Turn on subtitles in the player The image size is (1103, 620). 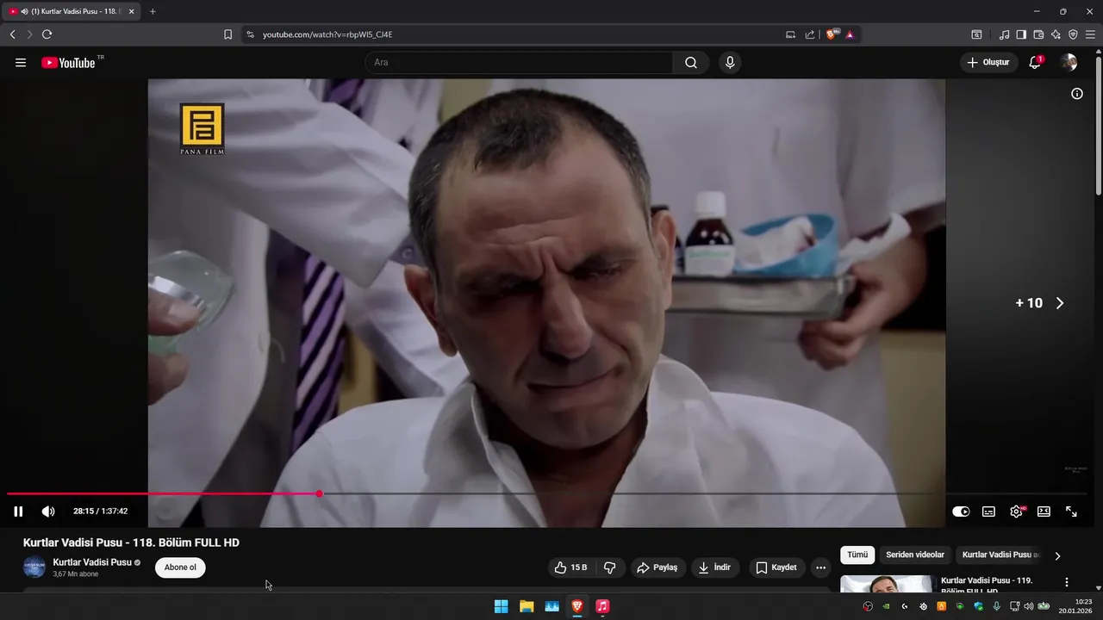click(x=988, y=512)
